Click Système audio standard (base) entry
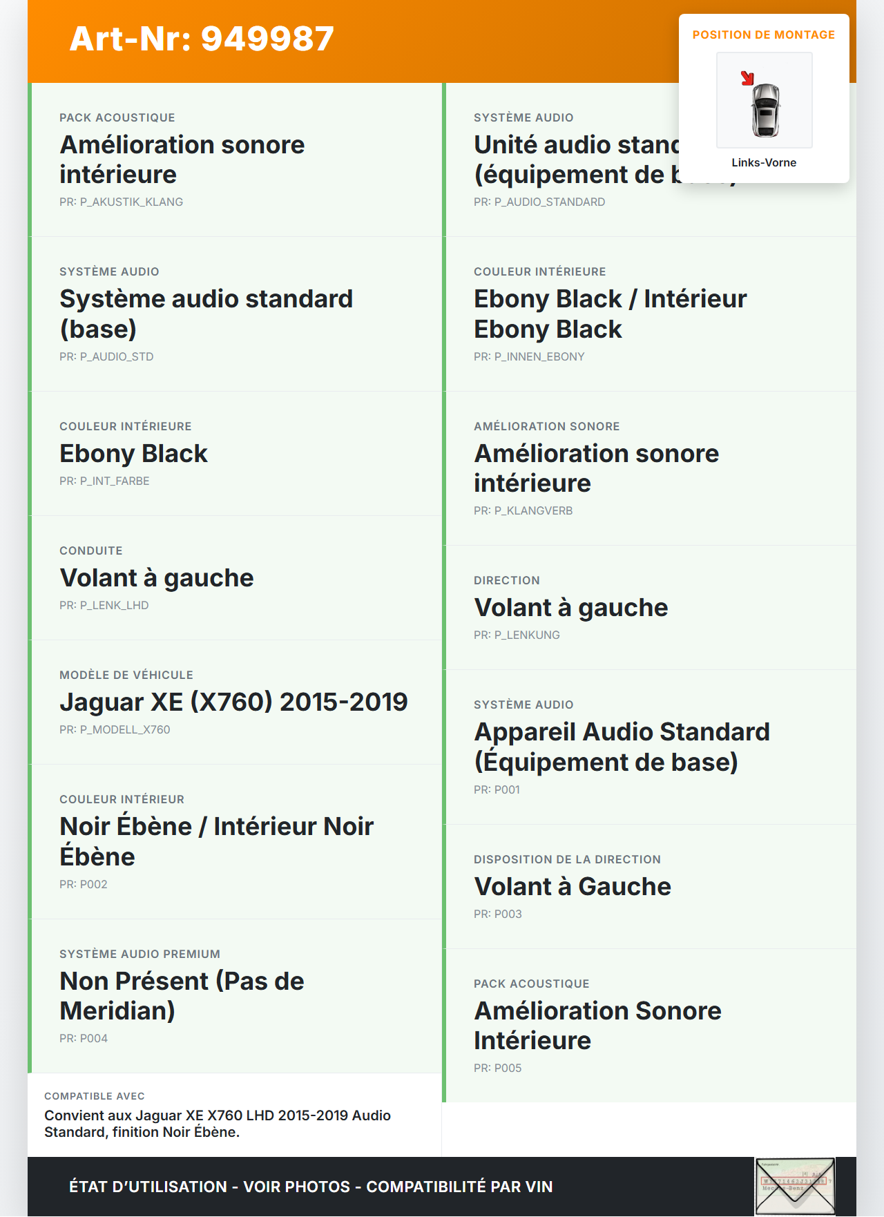 click(x=206, y=314)
